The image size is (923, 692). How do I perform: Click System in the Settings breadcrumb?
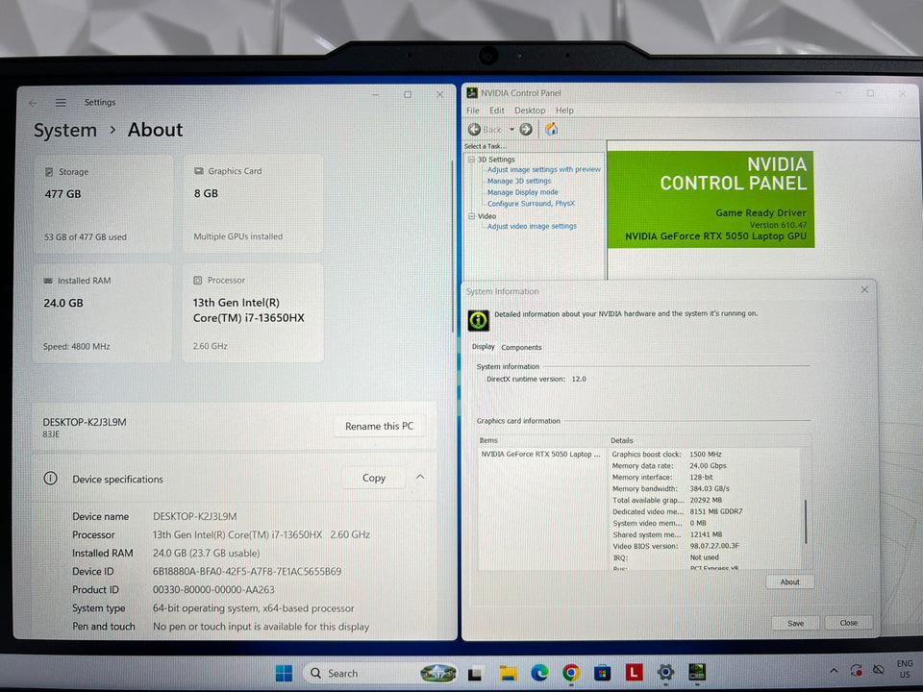[x=65, y=130]
